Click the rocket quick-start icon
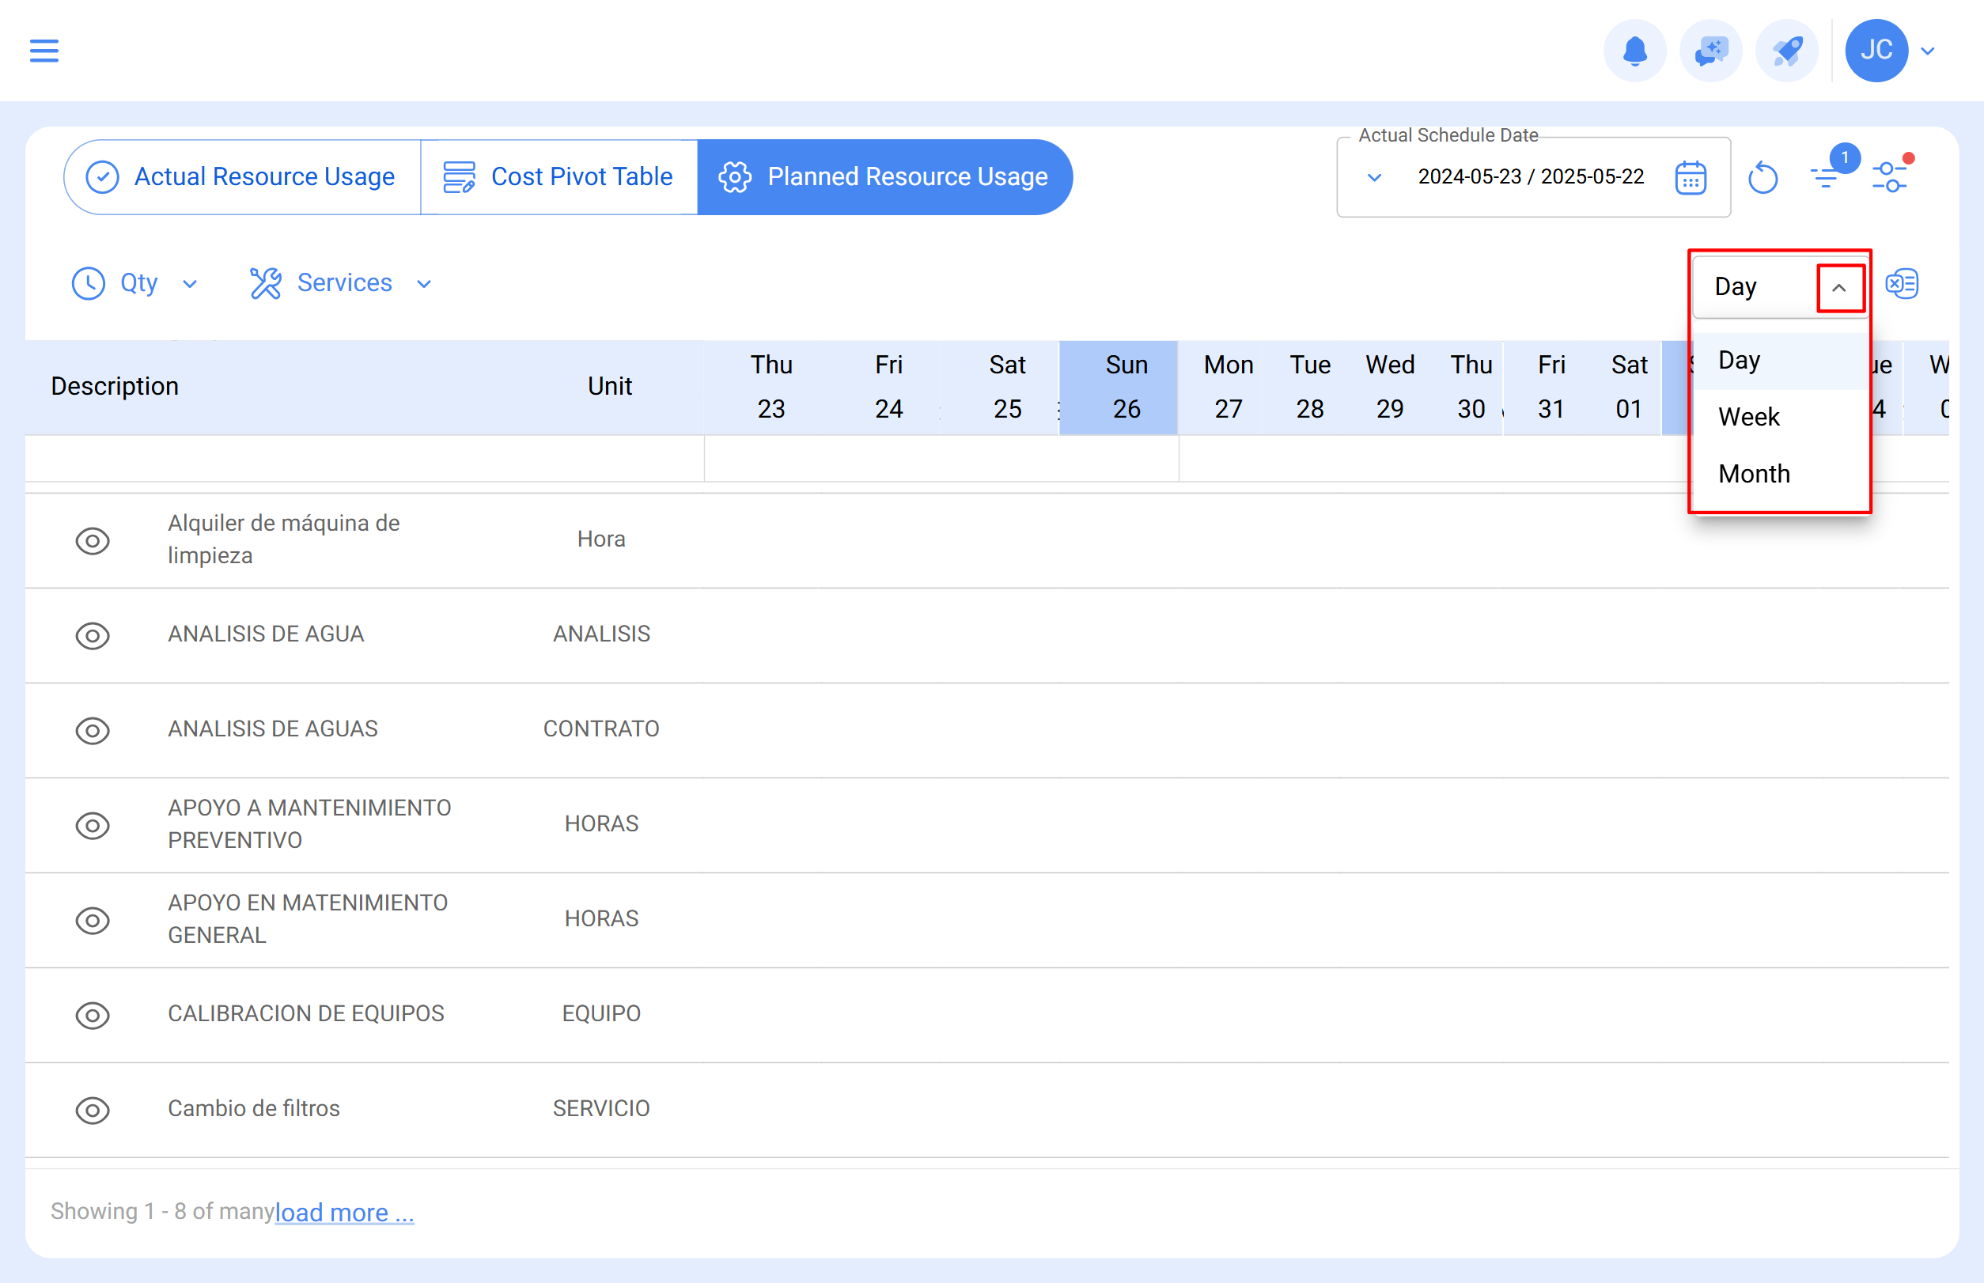 pos(1786,51)
